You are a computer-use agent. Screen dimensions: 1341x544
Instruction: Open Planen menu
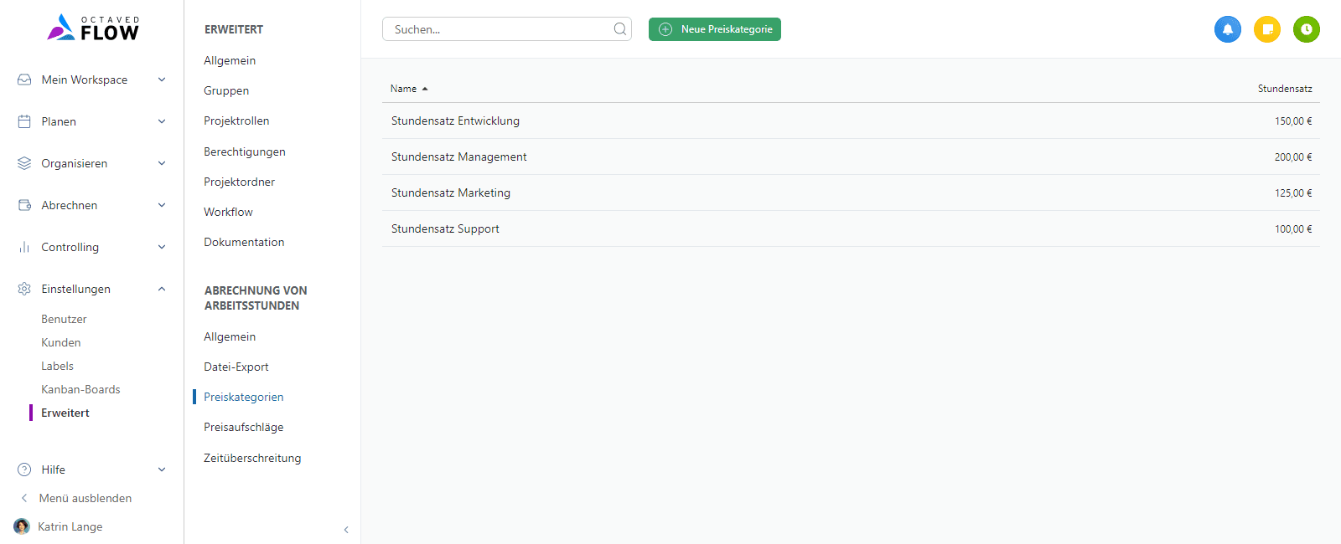click(x=59, y=121)
